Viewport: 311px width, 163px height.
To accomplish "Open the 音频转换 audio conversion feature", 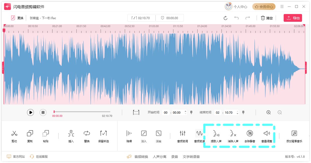I will (141, 157).
